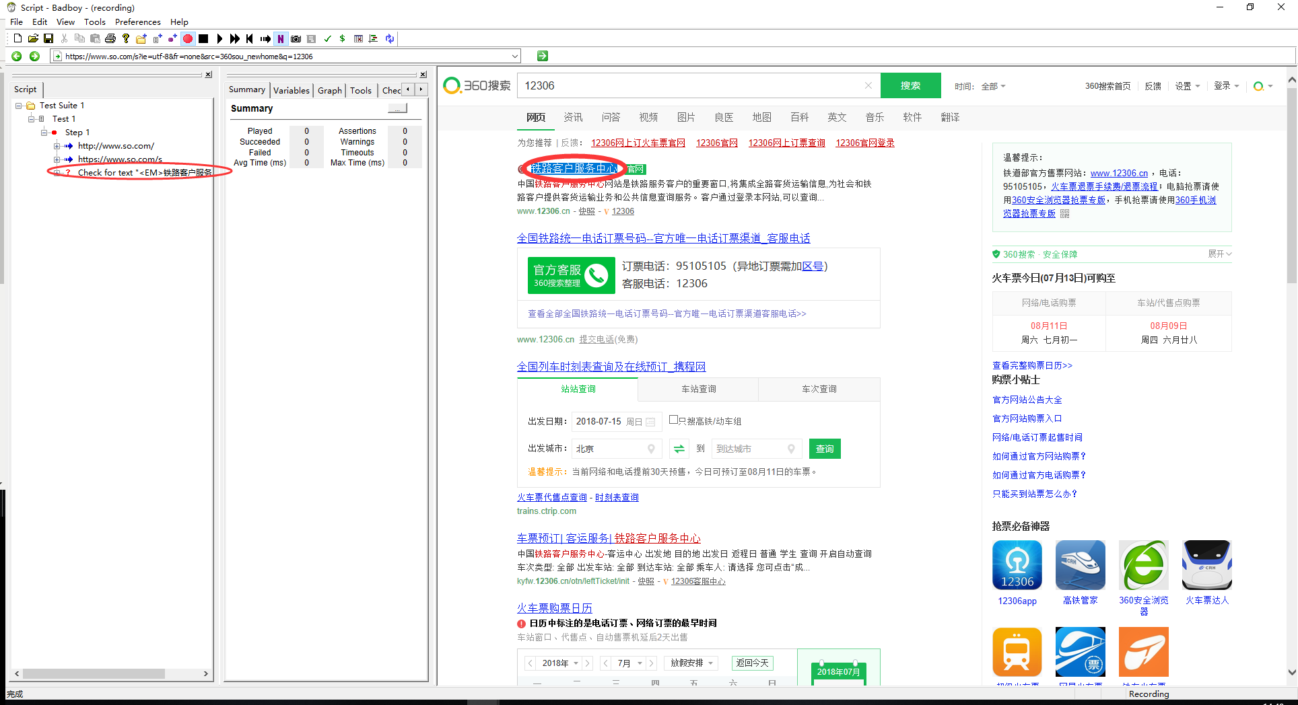Screen dimensions: 1298x705
Task: Click the 12306app icon
Action: pyautogui.click(x=1017, y=565)
